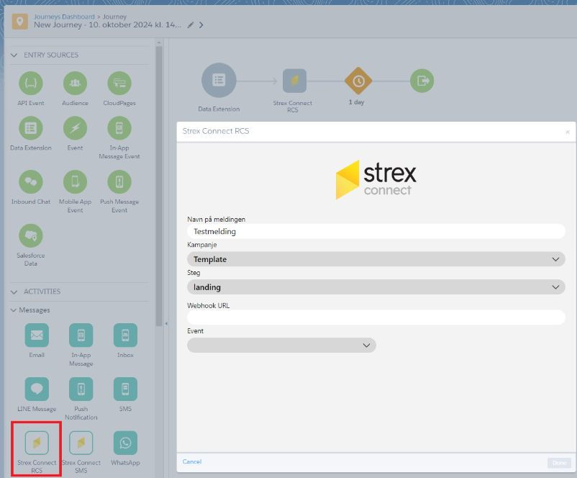Screen dimensions: 577x478
Task: Open the Kampanje Template dropdown
Action: (x=376, y=259)
